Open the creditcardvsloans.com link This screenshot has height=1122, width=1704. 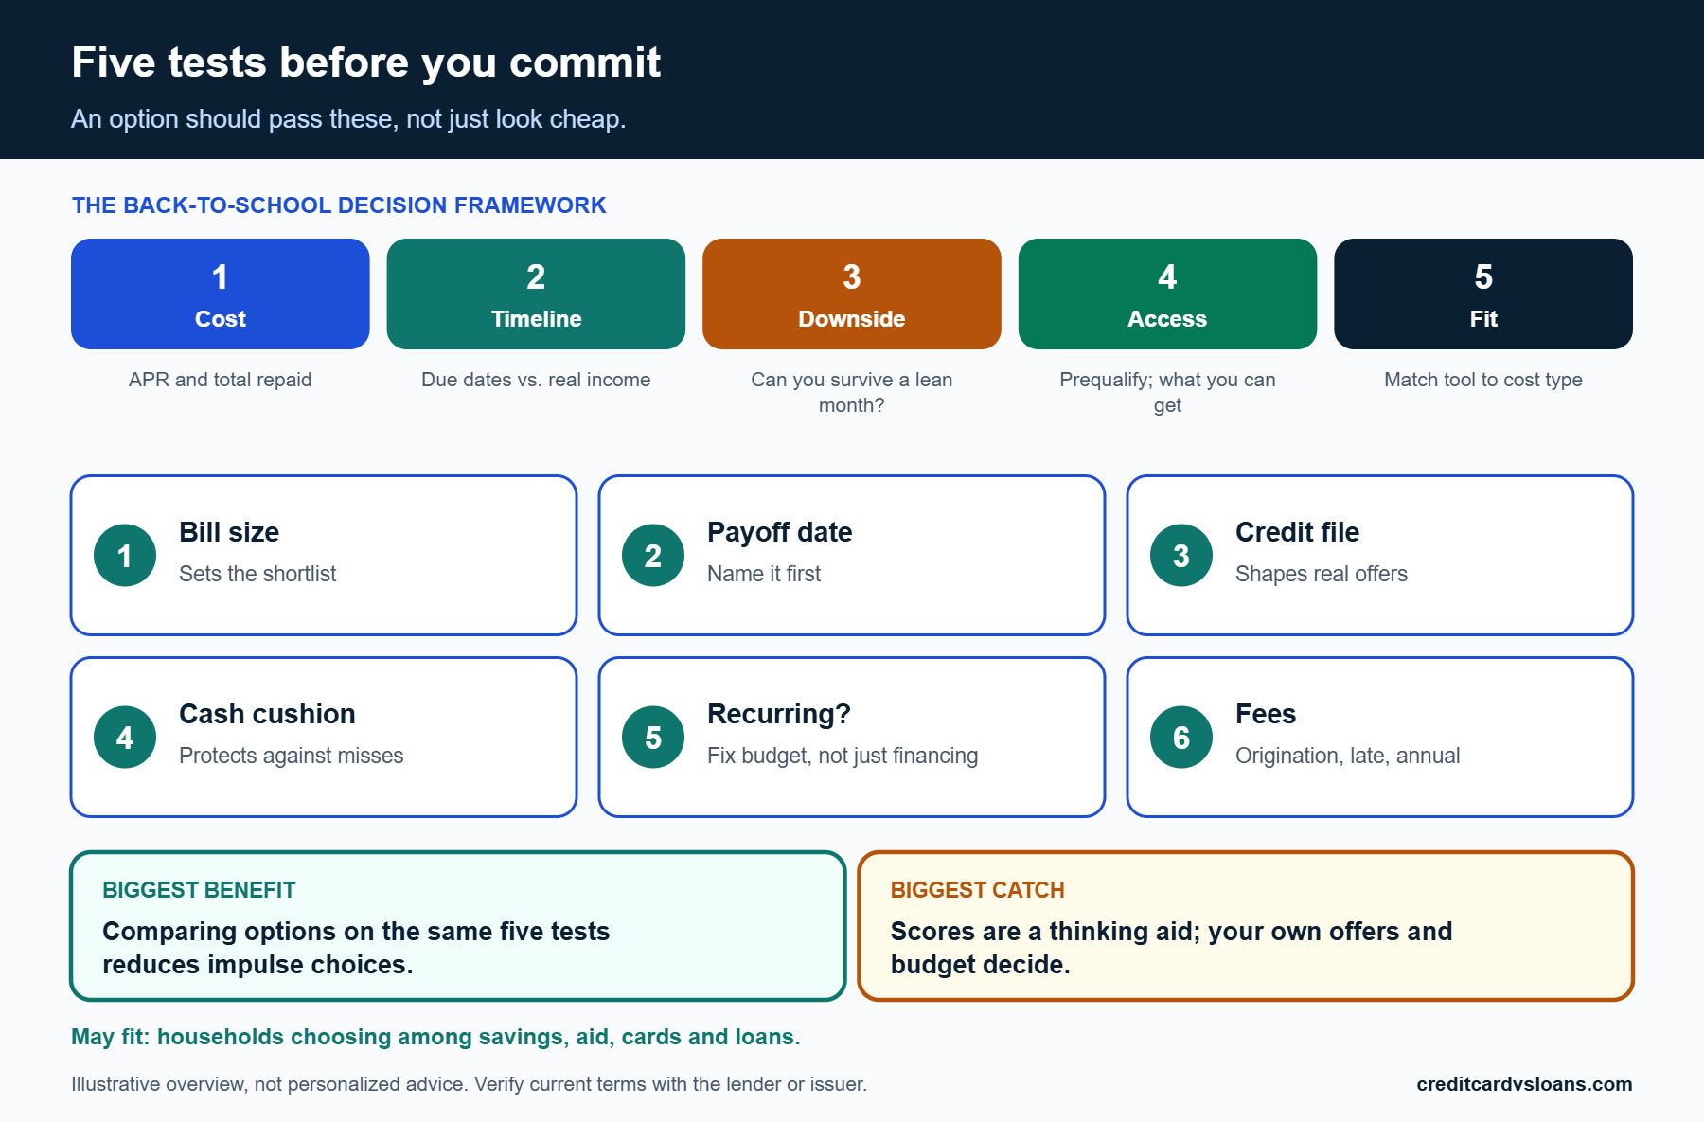1524,1084
